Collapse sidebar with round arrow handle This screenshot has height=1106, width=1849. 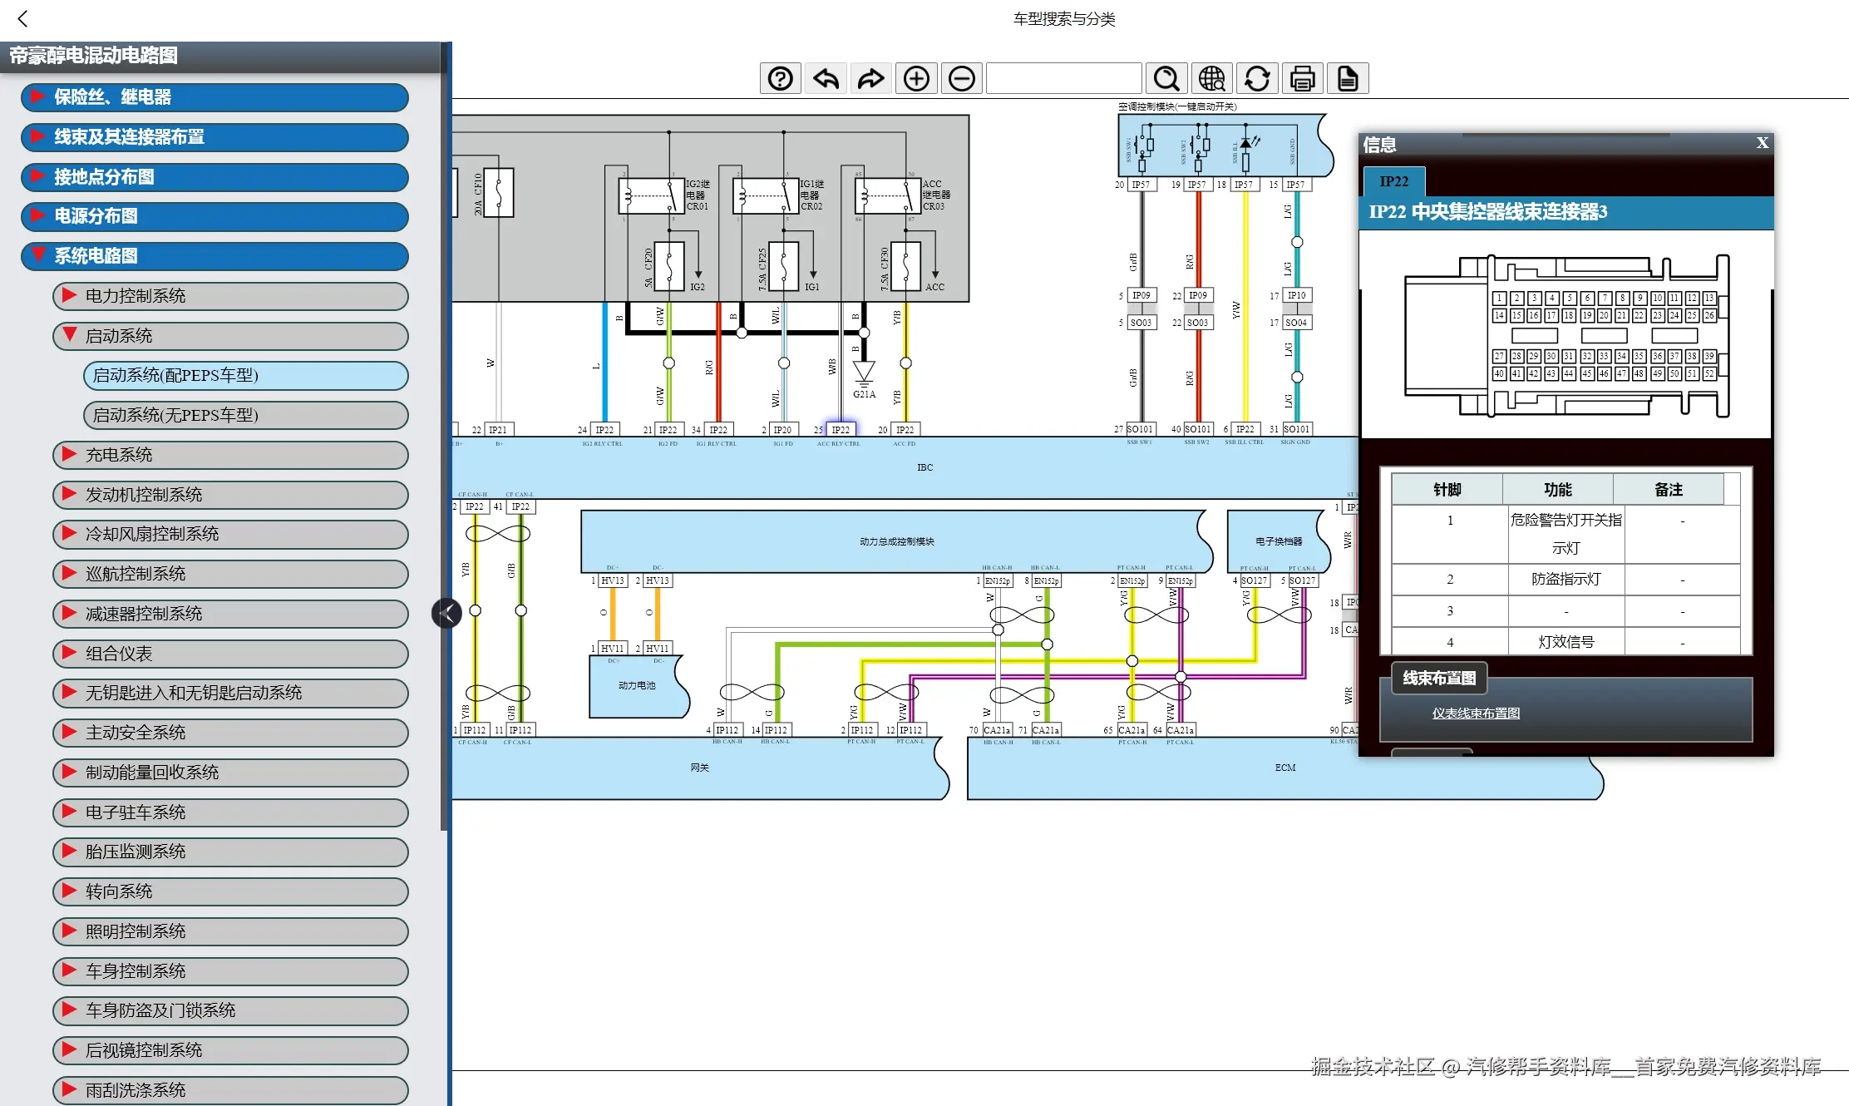[x=446, y=614]
